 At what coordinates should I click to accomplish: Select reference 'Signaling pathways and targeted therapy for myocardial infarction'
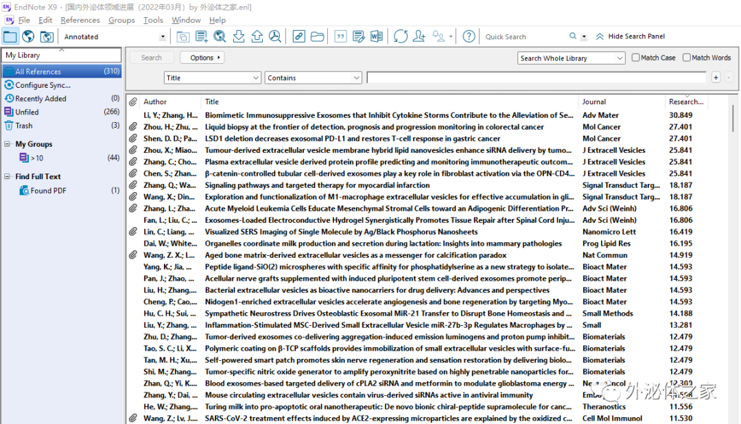[x=317, y=185]
